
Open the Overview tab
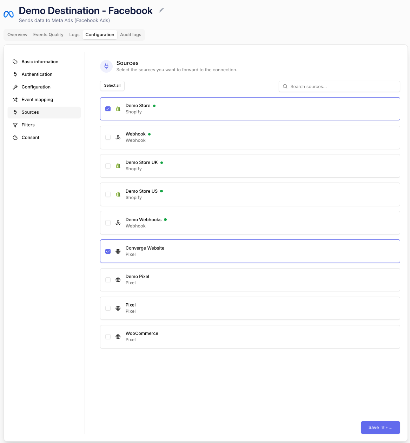pos(17,35)
